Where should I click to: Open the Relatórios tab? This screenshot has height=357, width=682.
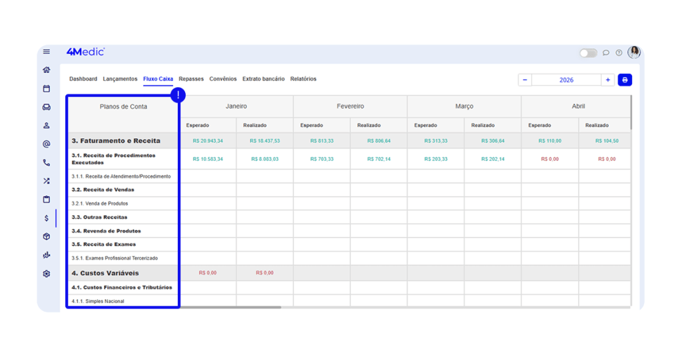303,79
